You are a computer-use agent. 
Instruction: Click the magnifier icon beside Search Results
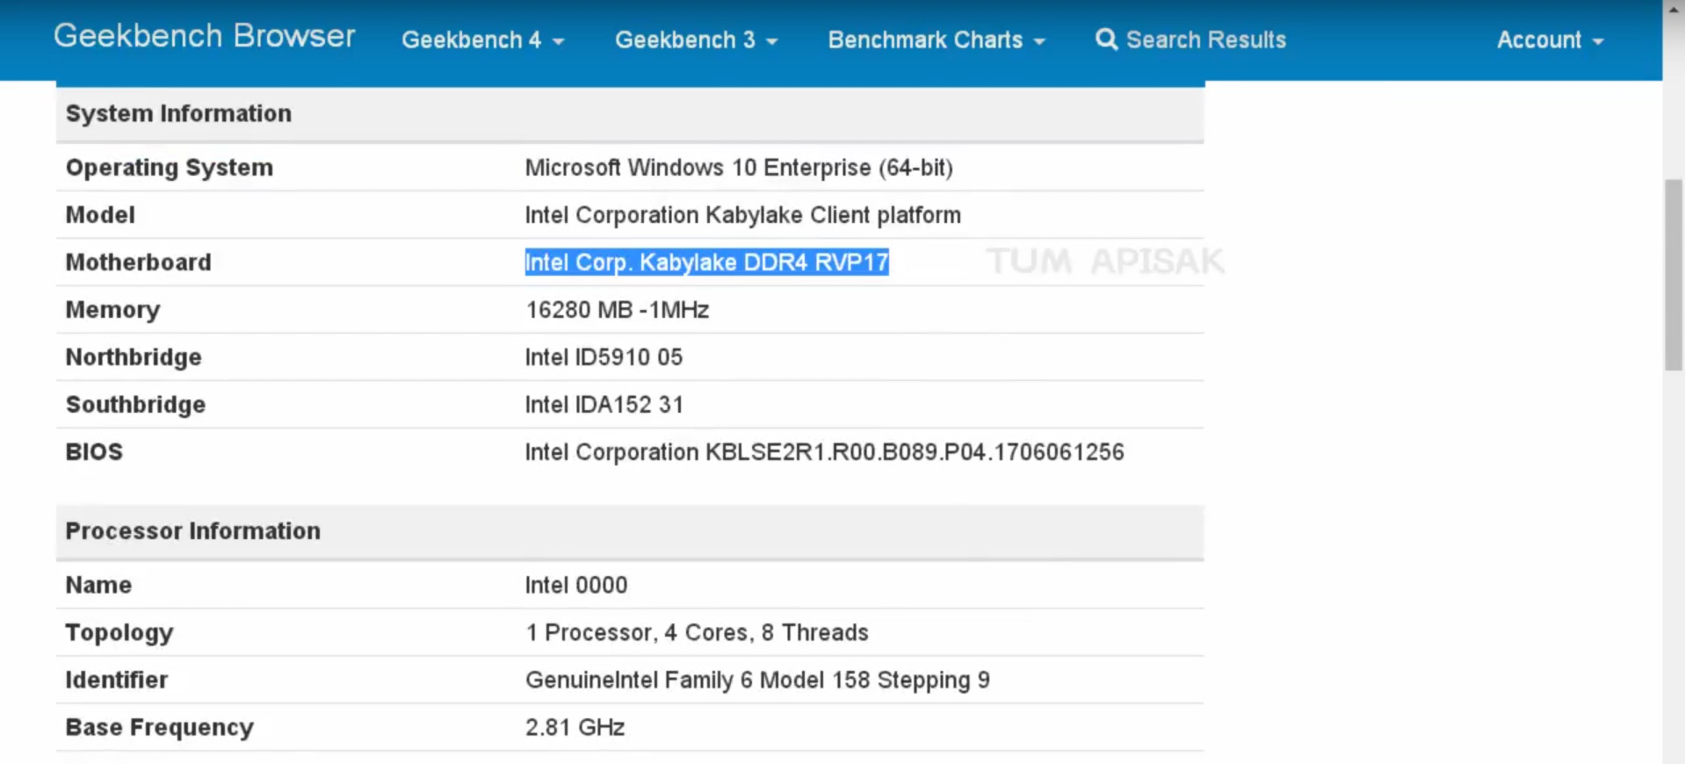pyautogui.click(x=1106, y=40)
